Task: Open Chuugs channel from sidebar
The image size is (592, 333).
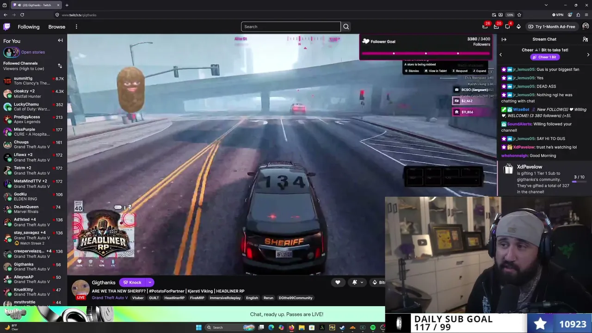Action: point(33,145)
